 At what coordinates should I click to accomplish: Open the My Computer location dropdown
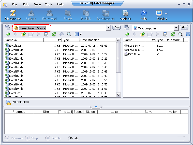pos(176,28)
